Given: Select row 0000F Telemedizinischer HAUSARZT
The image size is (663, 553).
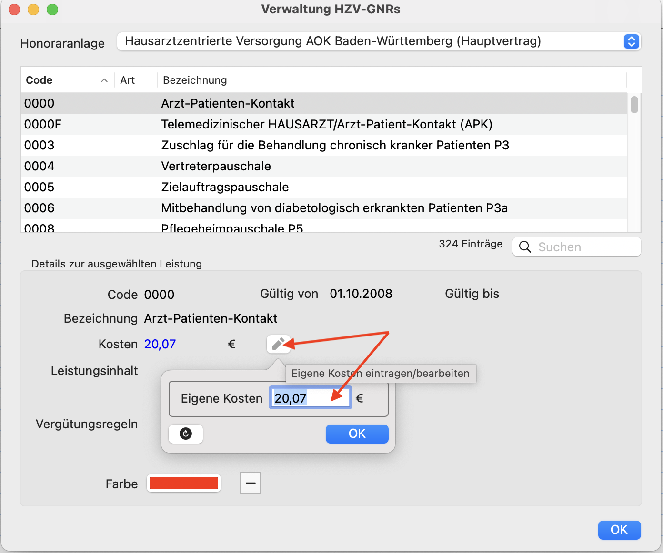Looking at the screenshot, I should point(324,124).
